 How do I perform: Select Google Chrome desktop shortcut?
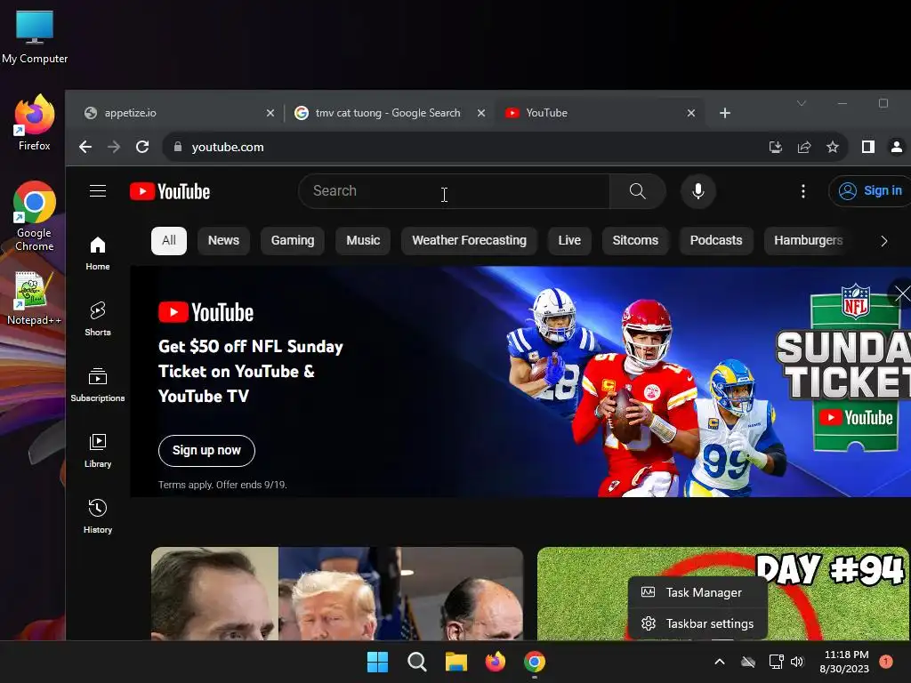coord(35,216)
